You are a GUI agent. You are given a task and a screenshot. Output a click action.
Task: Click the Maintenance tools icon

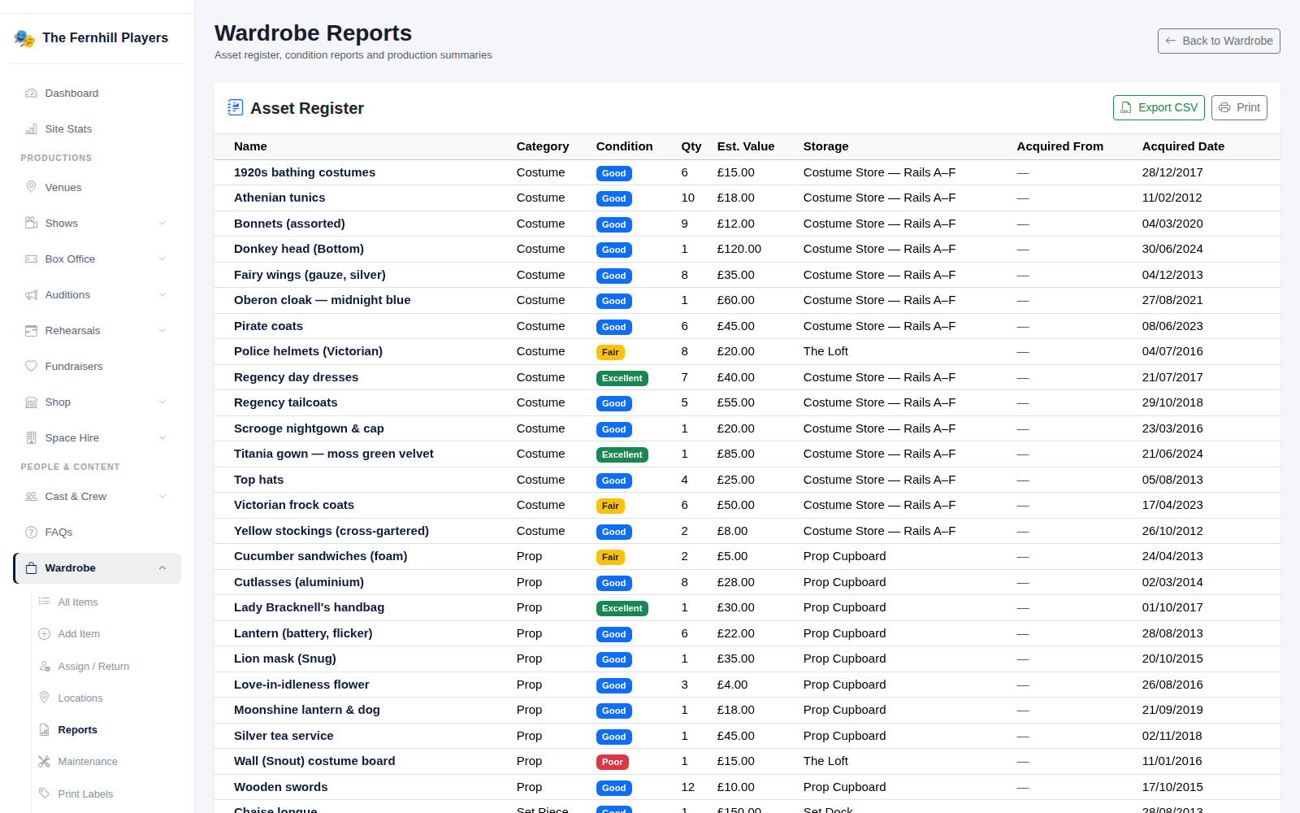point(44,762)
